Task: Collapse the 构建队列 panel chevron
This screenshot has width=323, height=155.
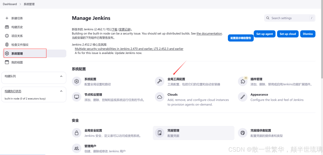Action: 61,76
